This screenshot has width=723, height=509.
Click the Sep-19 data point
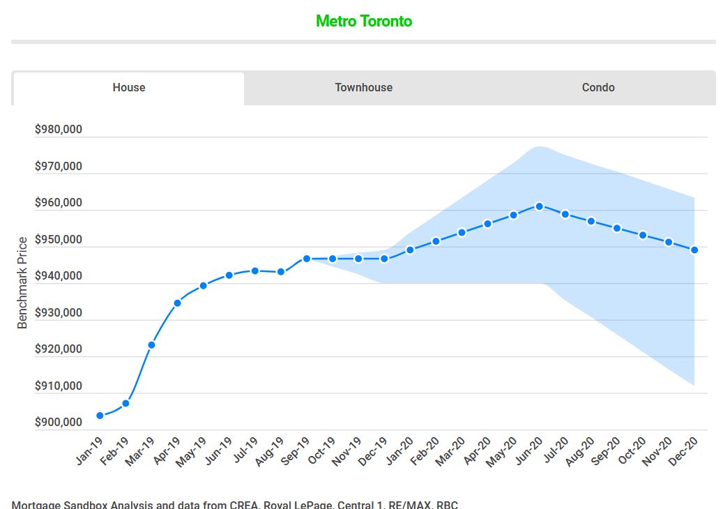click(x=307, y=259)
